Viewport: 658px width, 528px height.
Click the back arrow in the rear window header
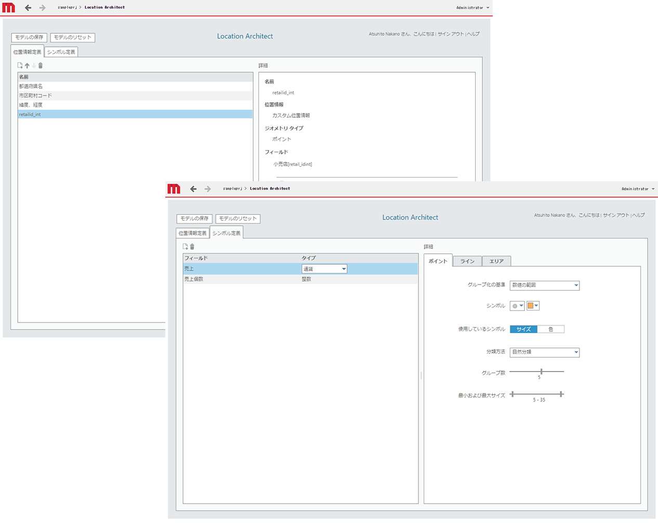[x=28, y=8]
